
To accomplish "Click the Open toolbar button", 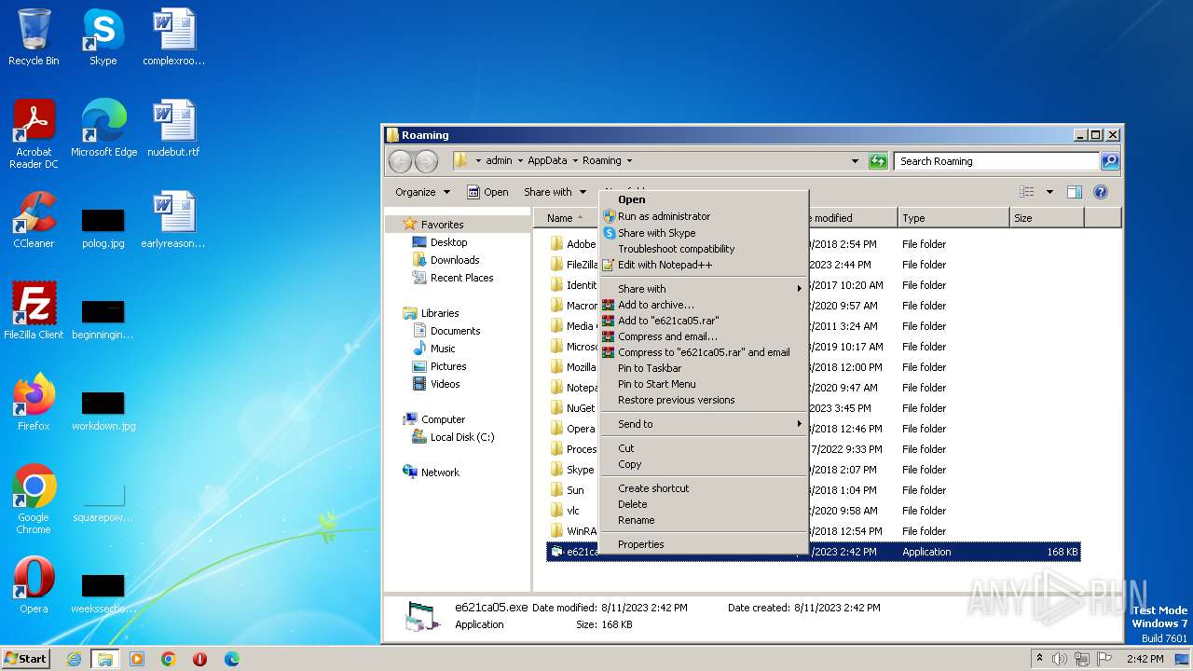I will point(487,192).
